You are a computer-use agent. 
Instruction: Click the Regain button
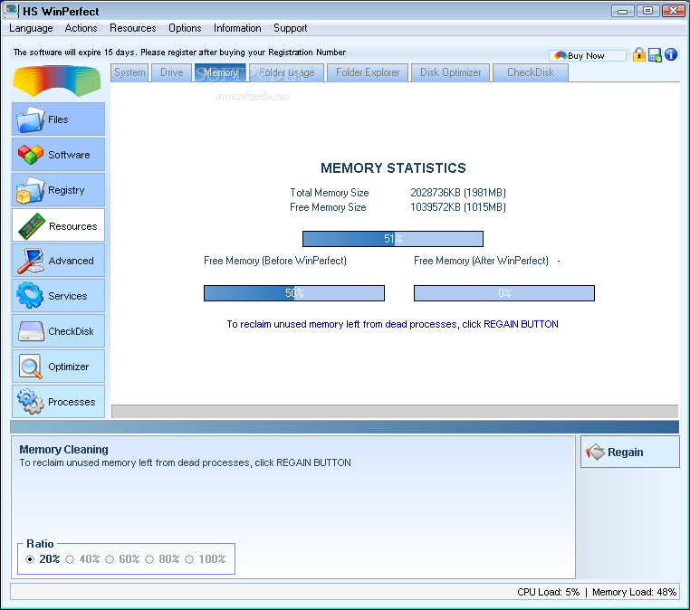coord(629,452)
